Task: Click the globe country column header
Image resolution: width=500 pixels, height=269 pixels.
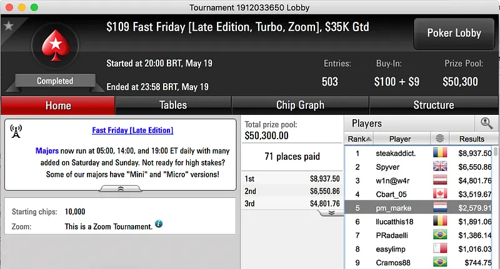Action: click(x=441, y=139)
